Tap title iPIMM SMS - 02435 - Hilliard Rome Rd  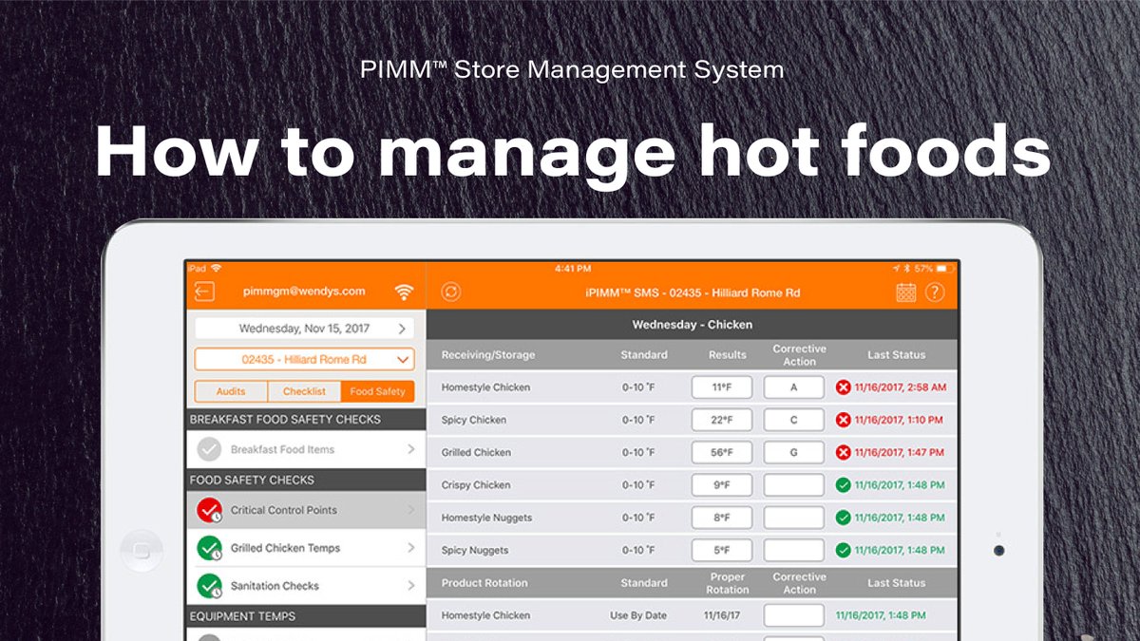pyautogui.click(x=693, y=292)
